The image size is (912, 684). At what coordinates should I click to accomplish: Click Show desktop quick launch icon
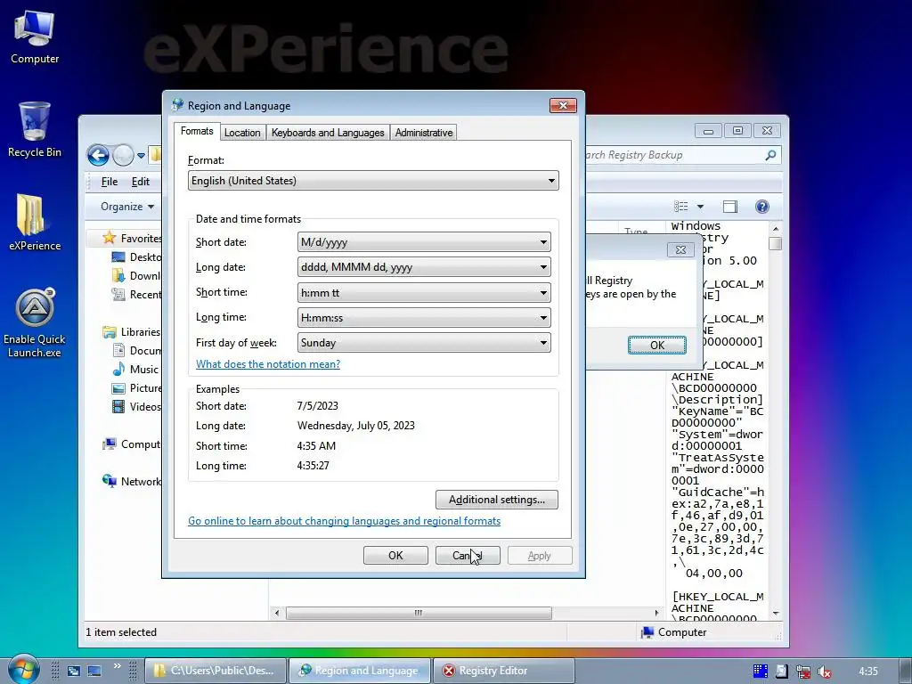tap(94, 672)
